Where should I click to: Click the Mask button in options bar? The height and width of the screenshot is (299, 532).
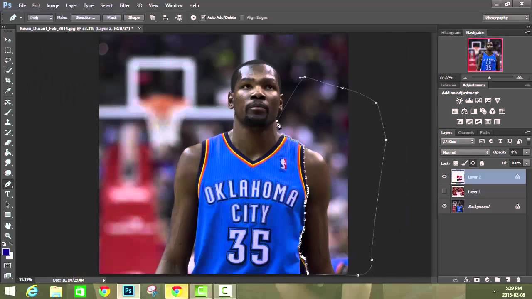click(112, 17)
